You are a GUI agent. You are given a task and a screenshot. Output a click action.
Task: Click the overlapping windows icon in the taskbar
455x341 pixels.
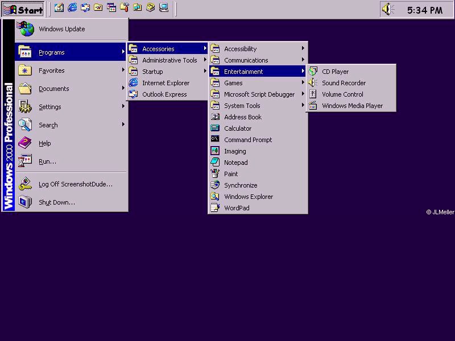coord(111,8)
